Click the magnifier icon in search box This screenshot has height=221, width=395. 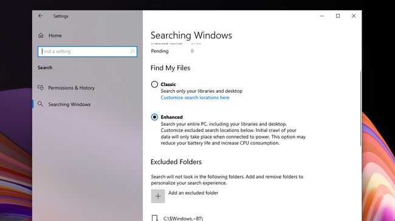(132, 51)
